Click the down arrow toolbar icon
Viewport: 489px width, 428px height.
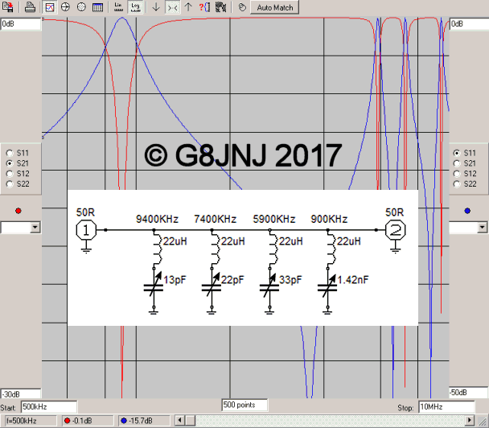[x=156, y=7]
